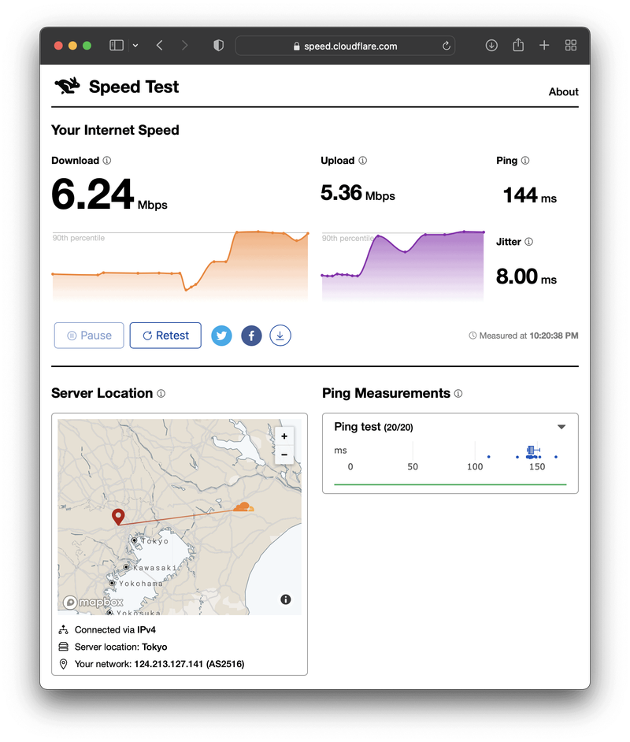Zoom out on the server map
This screenshot has height=742, width=630.
pos(284,454)
